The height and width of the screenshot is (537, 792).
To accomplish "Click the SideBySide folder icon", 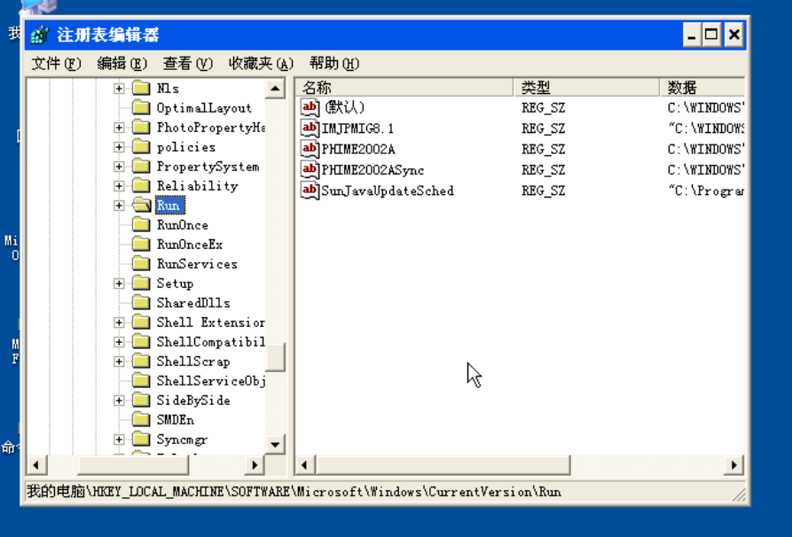I will 141,401.
